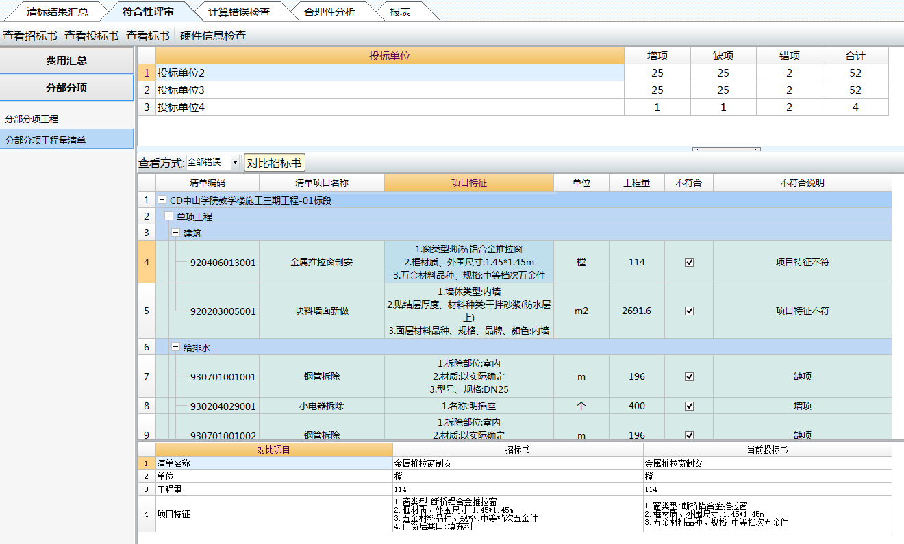Click quantity cell 2691.6

click(x=637, y=311)
